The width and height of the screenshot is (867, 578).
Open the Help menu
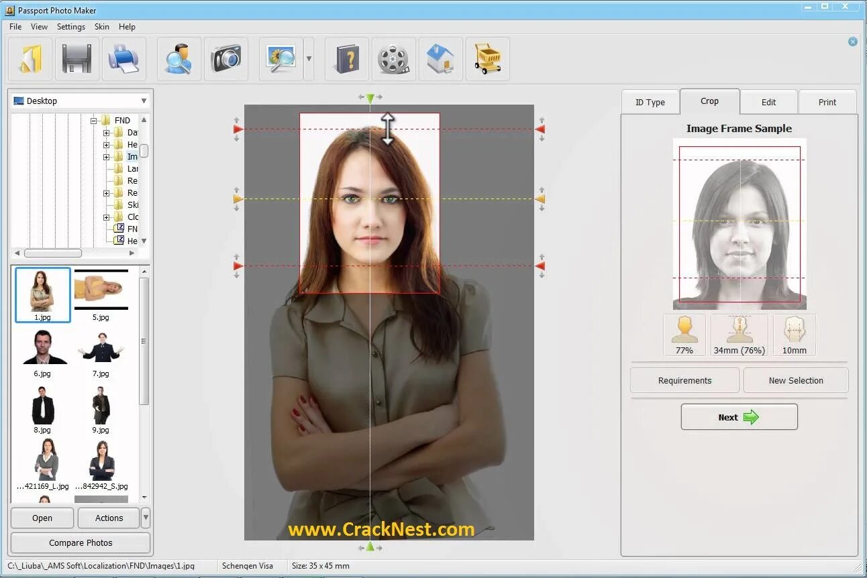tap(127, 27)
